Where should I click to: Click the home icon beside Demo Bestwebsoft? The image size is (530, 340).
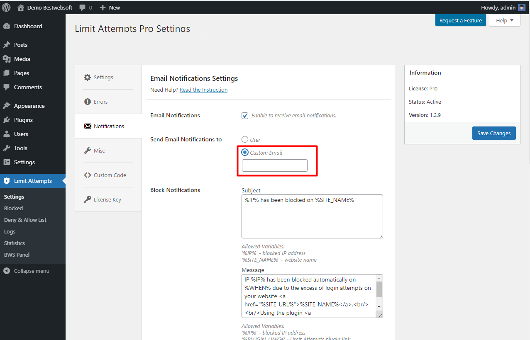(x=21, y=7)
